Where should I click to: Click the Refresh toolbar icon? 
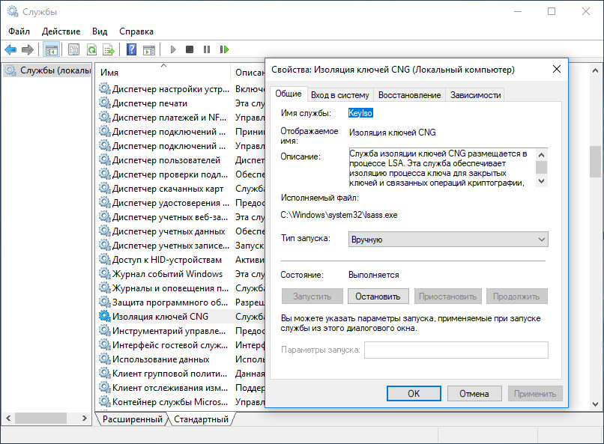point(91,50)
